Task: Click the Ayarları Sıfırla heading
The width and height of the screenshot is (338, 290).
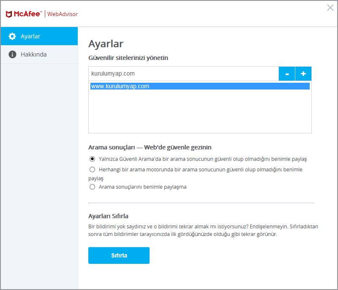Action: pos(108,216)
